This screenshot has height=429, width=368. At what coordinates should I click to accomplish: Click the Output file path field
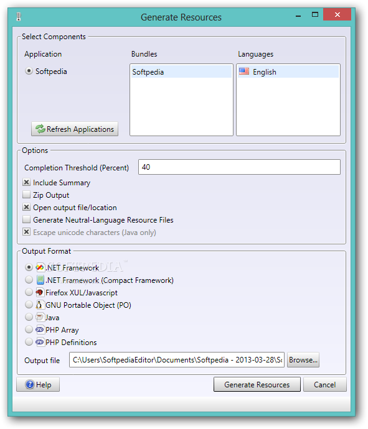[x=177, y=360]
